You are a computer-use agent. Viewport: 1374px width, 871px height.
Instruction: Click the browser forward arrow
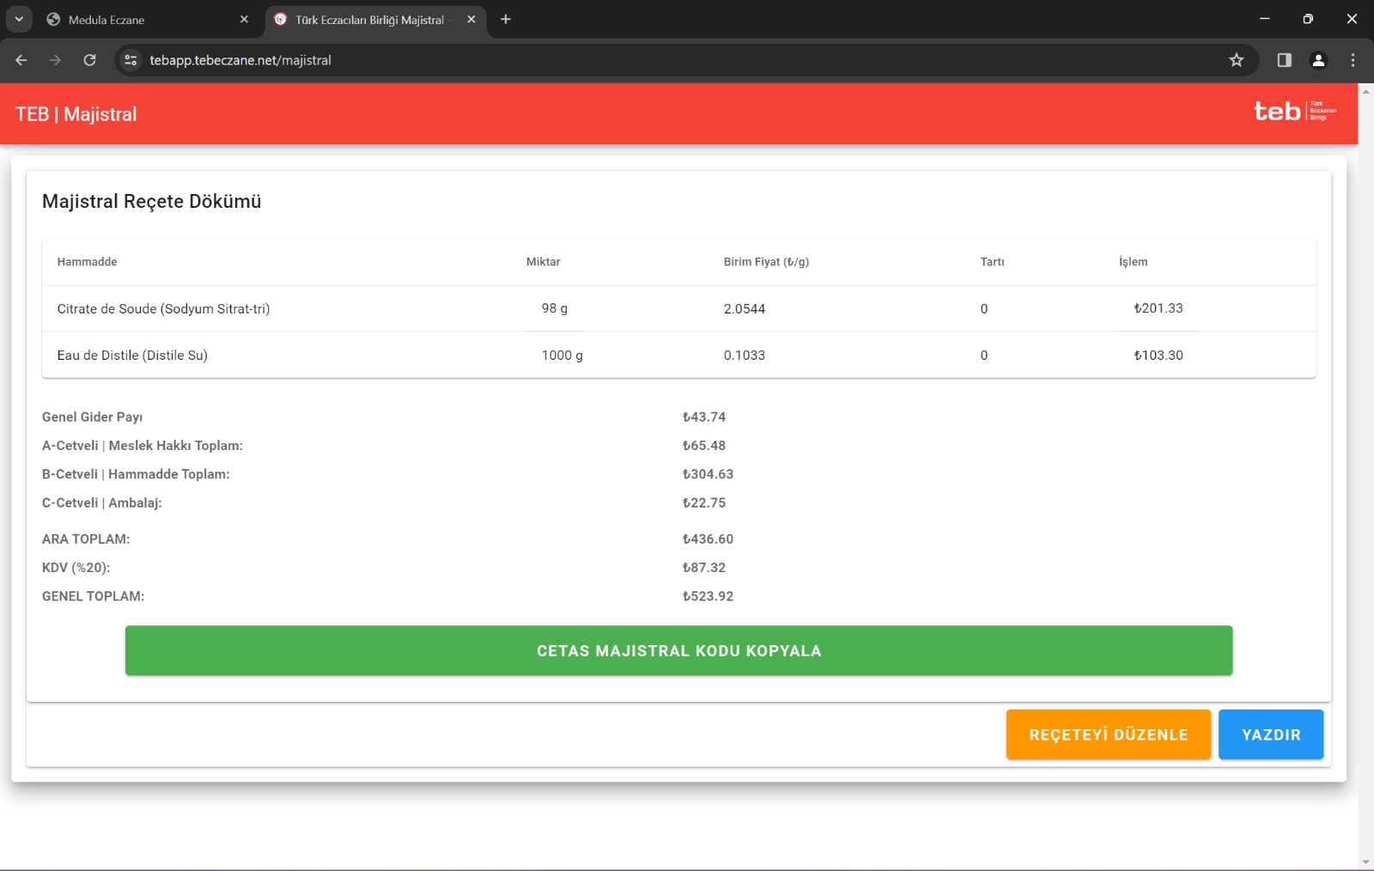point(55,60)
